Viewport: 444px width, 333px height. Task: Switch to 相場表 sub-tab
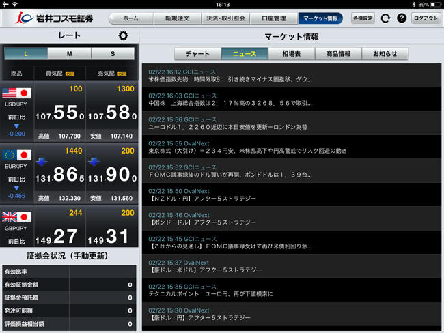point(292,54)
